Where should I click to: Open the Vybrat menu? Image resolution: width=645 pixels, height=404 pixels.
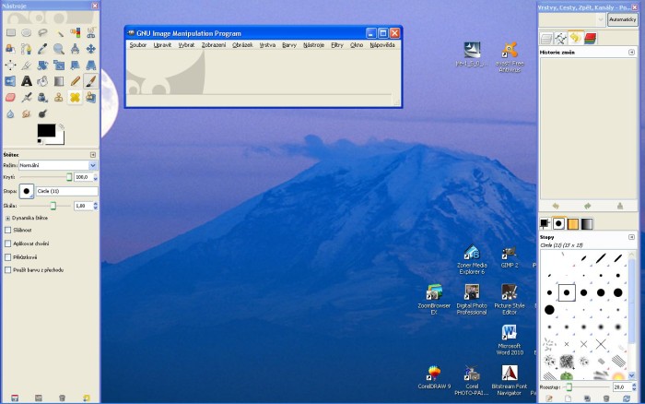(x=186, y=45)
